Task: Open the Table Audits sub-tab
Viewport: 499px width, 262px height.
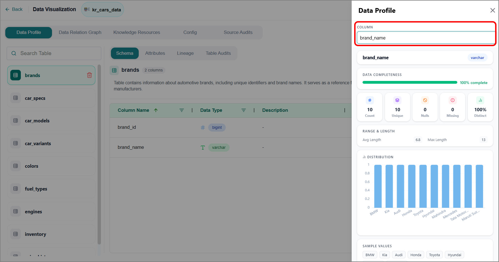Action: (x=218, y=53)
